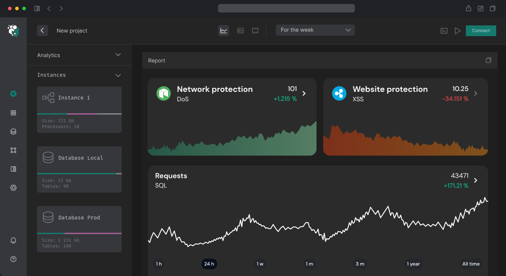
Task: Go back using the back arrow button
Action: tap(42, 30)
